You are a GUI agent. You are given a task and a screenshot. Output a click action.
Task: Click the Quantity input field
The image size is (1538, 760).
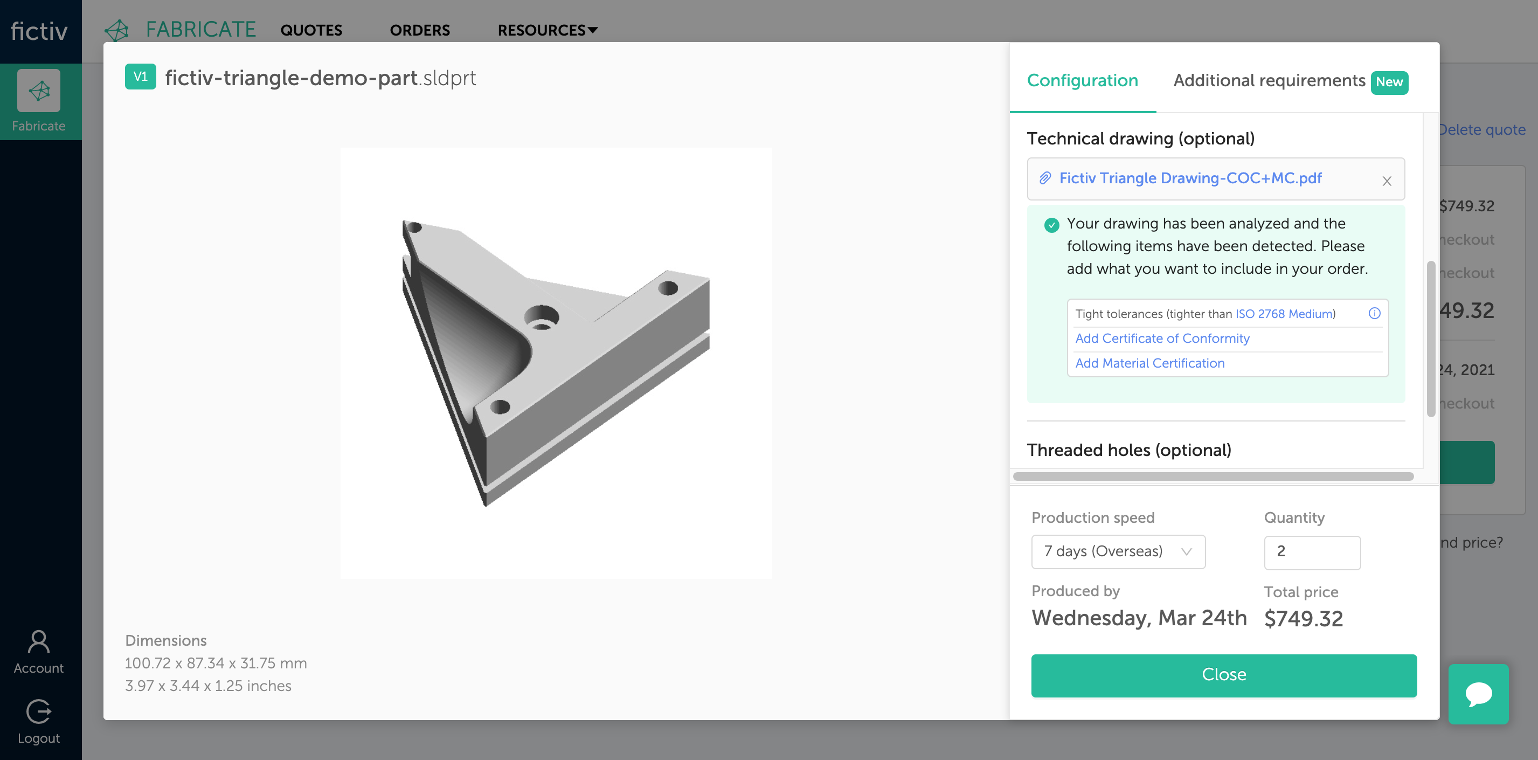pos(1312,552)
